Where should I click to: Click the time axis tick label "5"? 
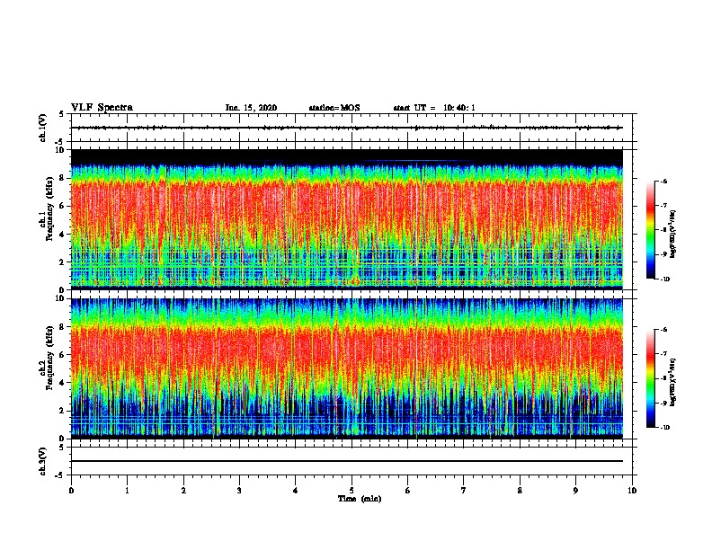coord(352,491)
